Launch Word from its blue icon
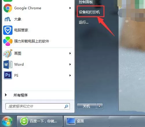Image resolution: width=145 pixels, height=127 pixels. pyautogui.click(x=8, y=65)
